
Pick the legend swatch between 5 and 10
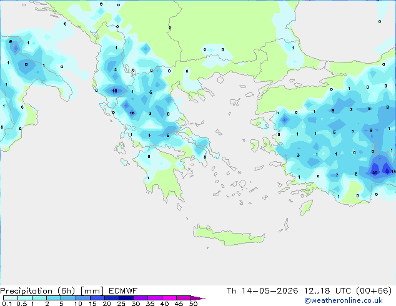[x=68, y=298]
